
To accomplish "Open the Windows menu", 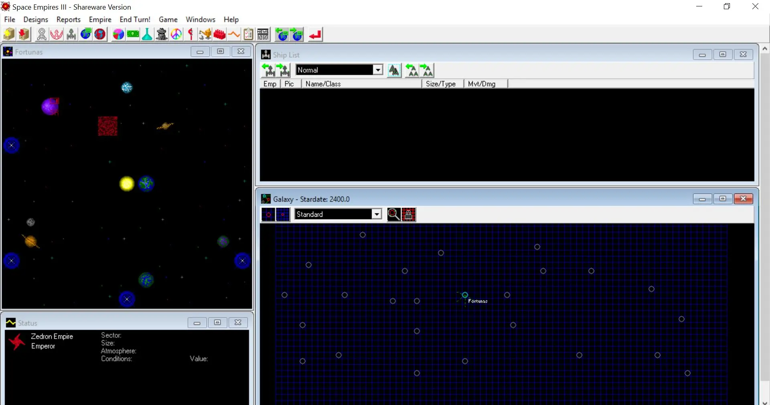I will (201, 19).
